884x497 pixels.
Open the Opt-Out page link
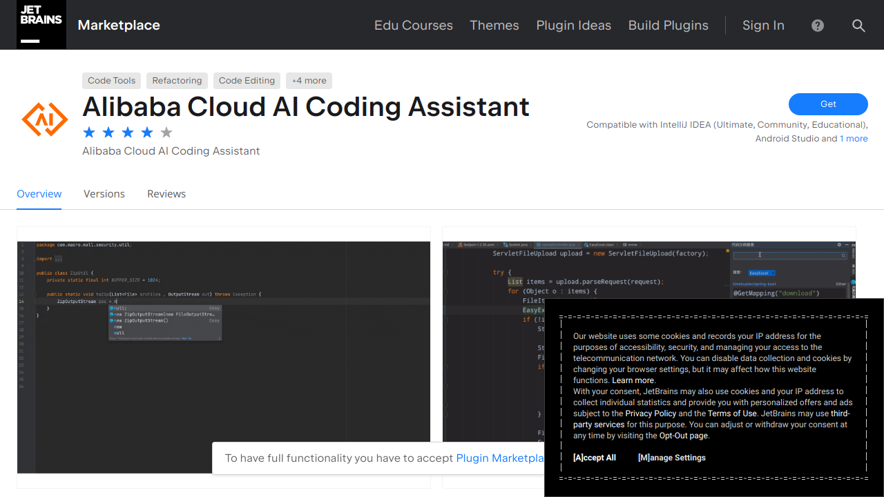(x=684, y=436)
